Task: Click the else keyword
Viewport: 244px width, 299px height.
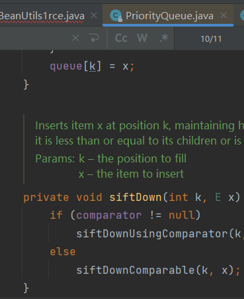Action: click(x=63, y=252)
